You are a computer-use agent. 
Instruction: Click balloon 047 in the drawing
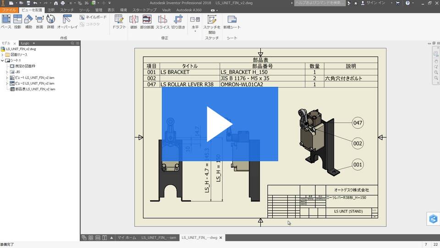(x=357, y=123)
